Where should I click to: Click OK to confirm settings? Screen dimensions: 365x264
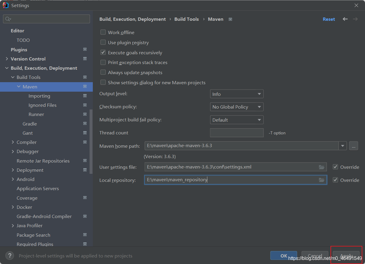[284, 256]
